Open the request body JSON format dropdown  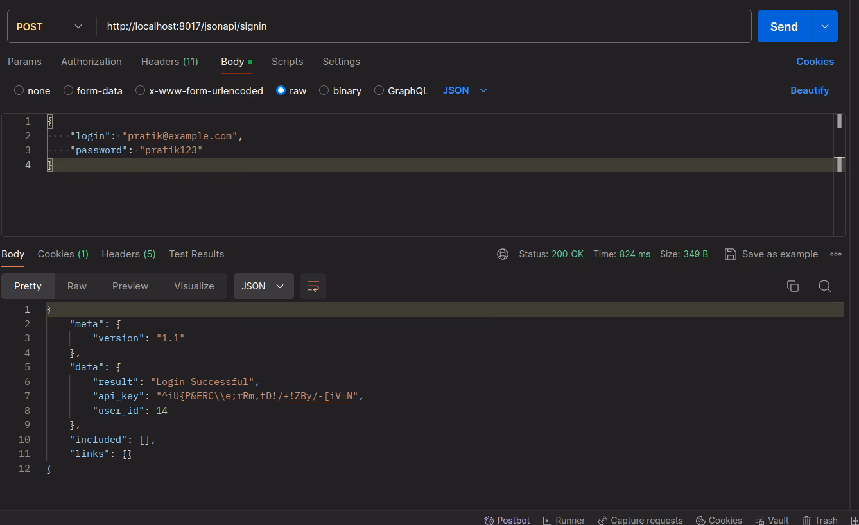[465, 90]
